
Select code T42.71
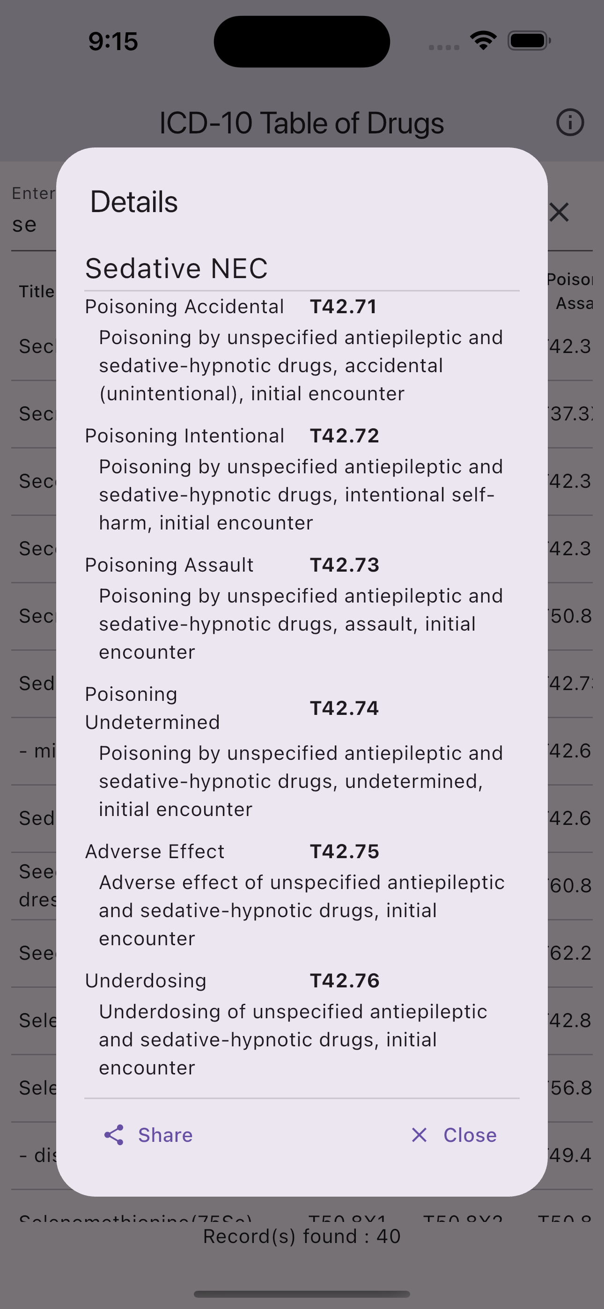click(343, 306)
